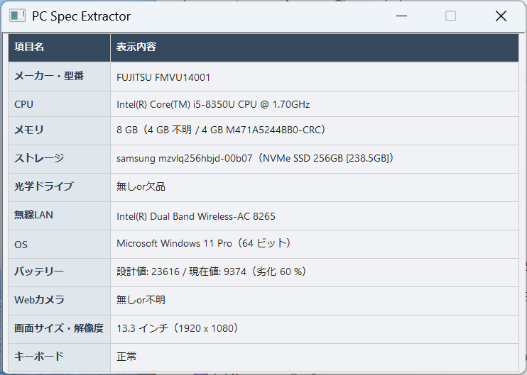Select the FUJITSU FMVU14001 value

coord(163,77)
